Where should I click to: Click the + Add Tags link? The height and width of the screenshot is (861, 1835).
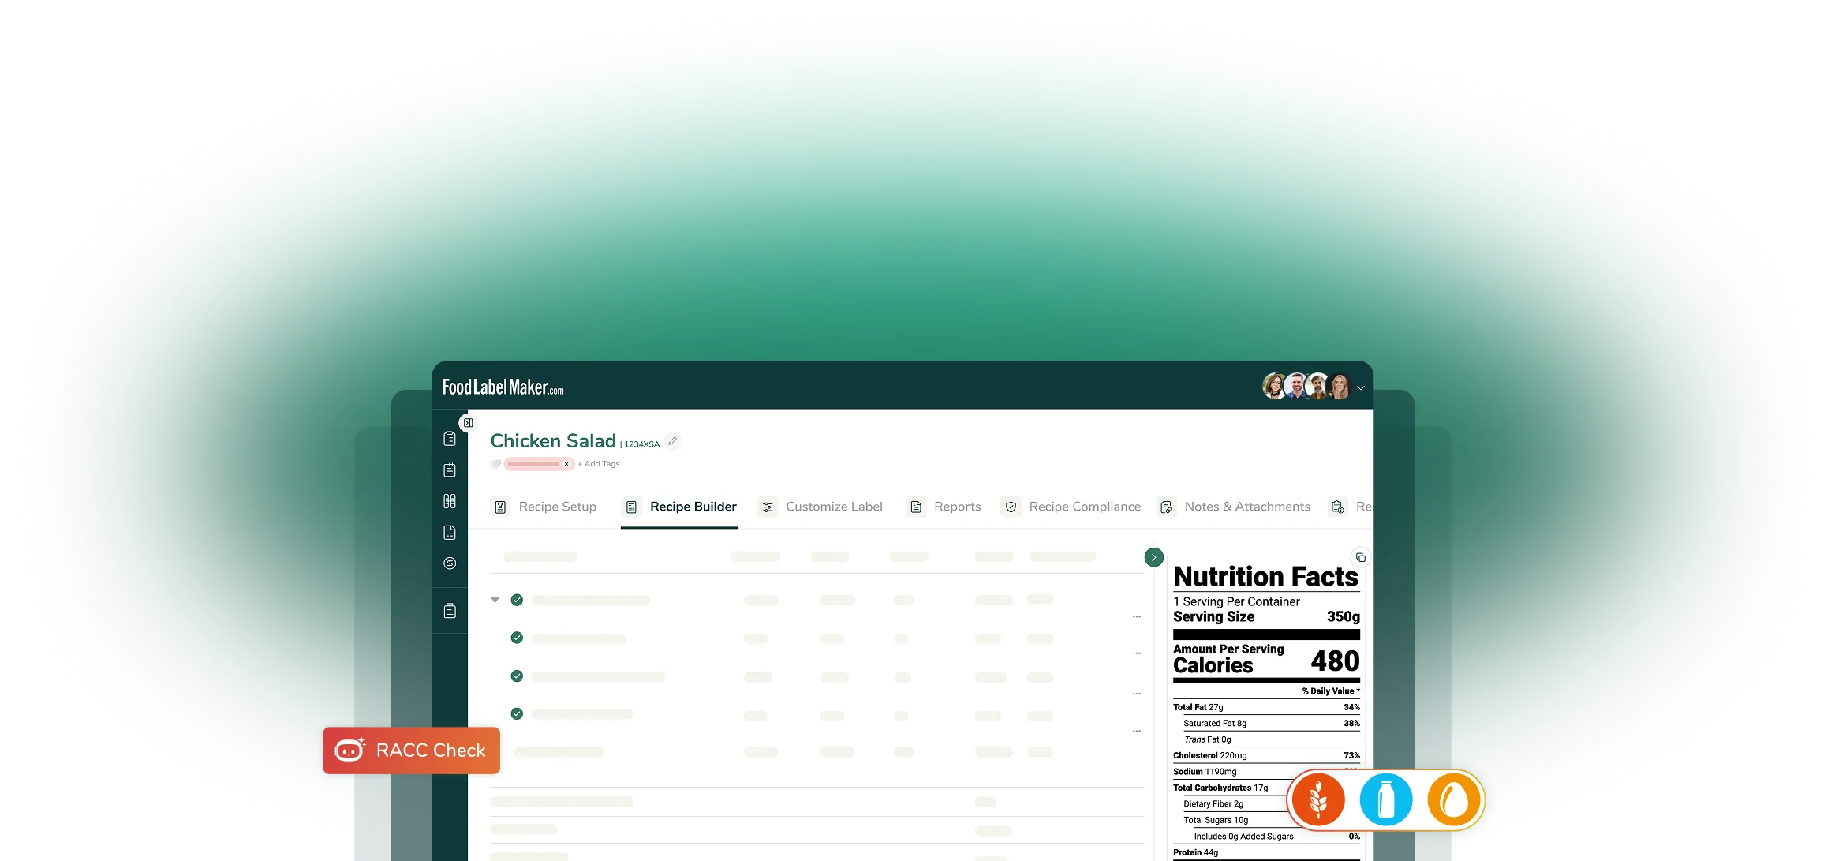(x=599, y=464)
